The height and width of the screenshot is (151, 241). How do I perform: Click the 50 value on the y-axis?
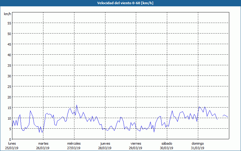(x=9, y=34)
